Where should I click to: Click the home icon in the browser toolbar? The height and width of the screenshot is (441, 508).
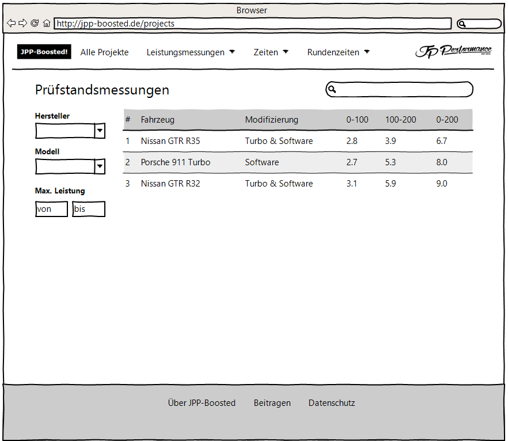coord(47,23)
